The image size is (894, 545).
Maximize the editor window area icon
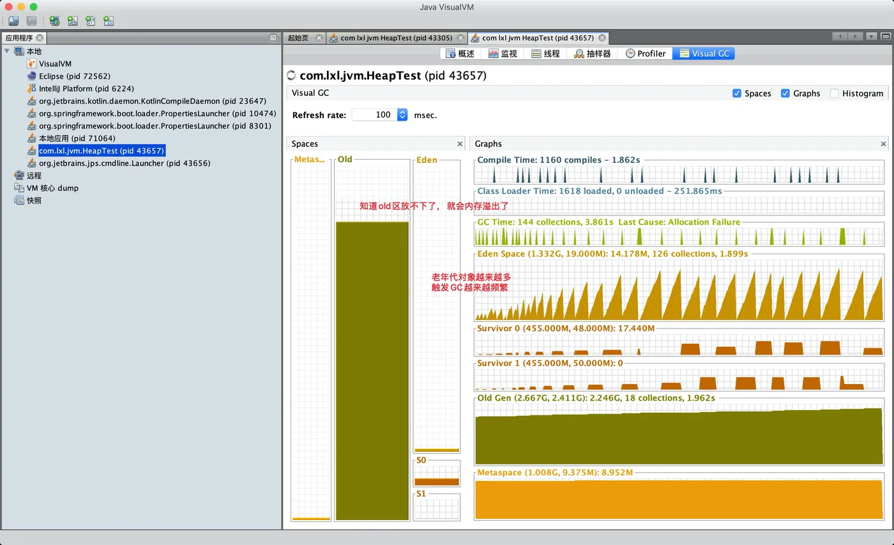[886, 37]
